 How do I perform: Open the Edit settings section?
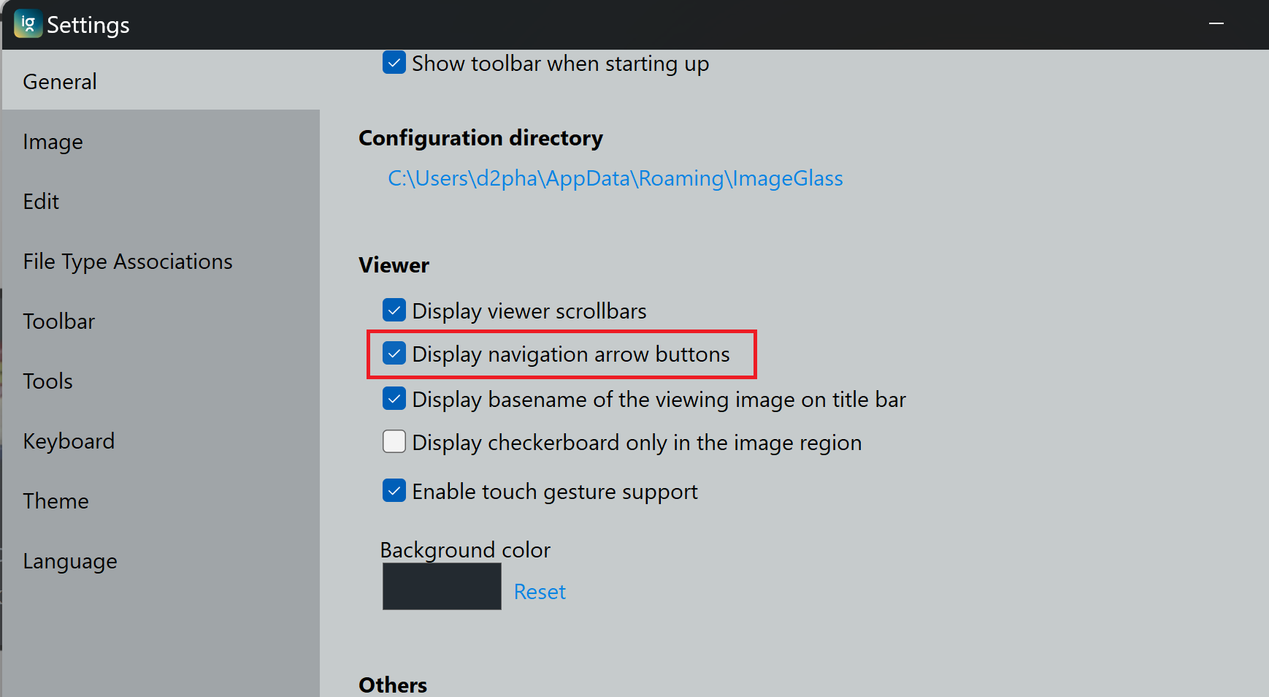[x=41, y=202]
